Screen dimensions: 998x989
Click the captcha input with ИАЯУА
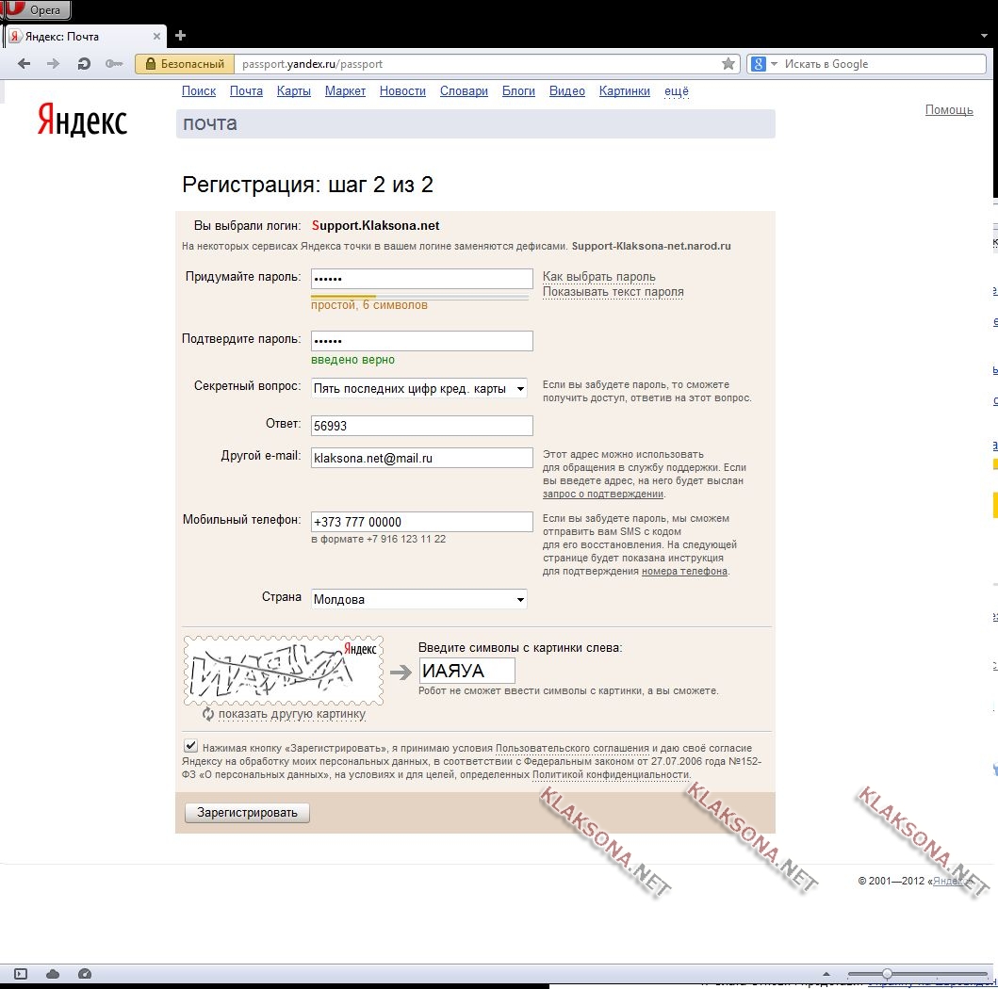click(x=467, y=671)
